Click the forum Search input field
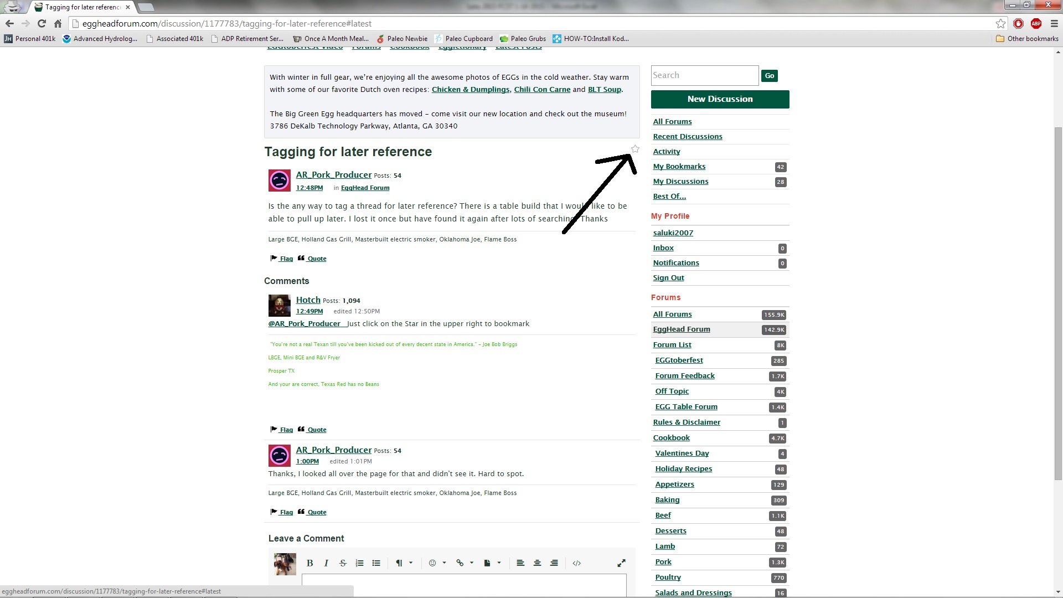 (705, 75)
